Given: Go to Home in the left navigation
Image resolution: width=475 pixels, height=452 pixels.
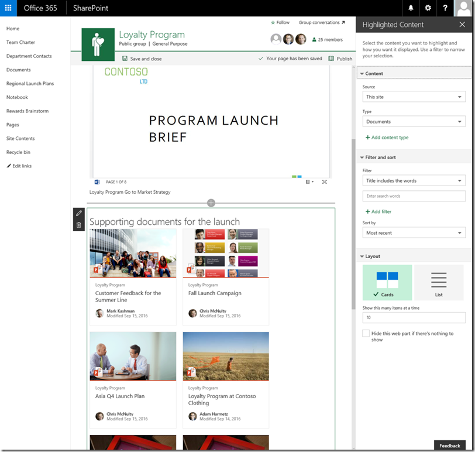Looking at the screenshot, I should click(13, 29).
